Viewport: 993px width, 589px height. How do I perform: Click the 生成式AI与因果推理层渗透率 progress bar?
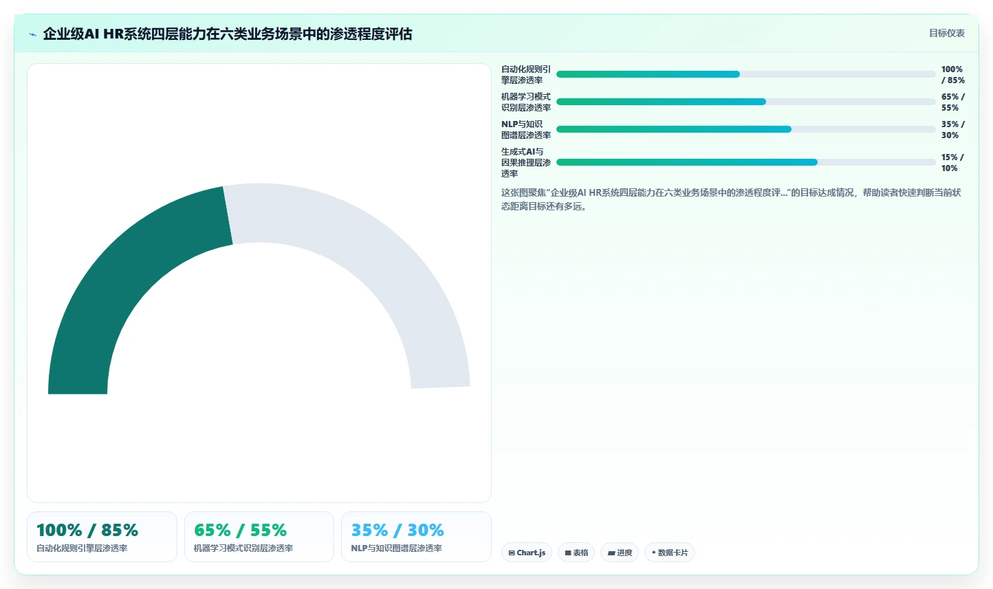click(746, 162)
